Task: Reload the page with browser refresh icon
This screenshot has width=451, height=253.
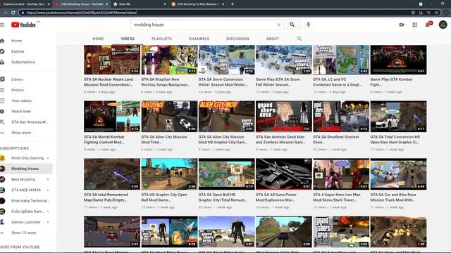Action: pyautogui.click(x=13, y=13)
